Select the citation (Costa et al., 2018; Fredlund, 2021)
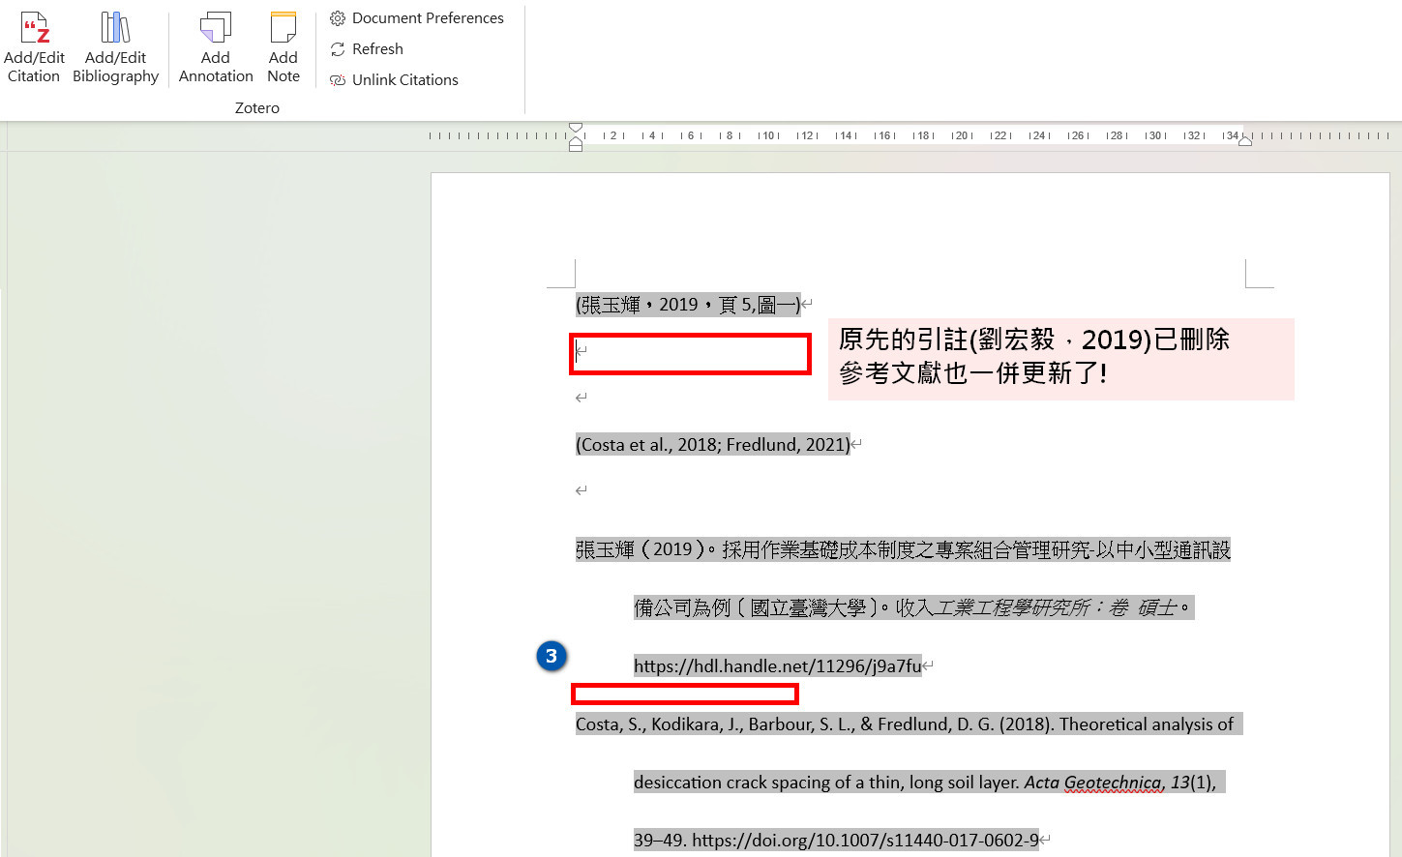Viewport: 1402px width, 857px height. (x=713, y=445)
